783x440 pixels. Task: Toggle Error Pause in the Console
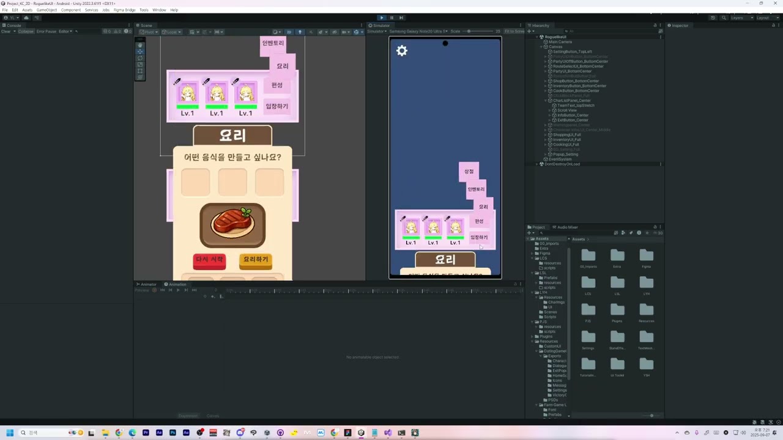point(46,31)
